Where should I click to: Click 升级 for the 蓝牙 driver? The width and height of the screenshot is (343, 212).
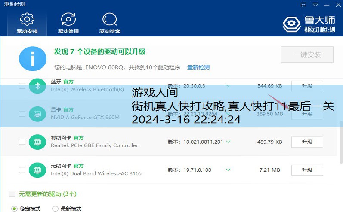[307, 86]
